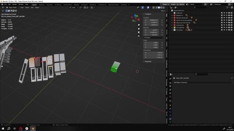
Task: Open the Options dropdown in viewport
Action: 163,11
